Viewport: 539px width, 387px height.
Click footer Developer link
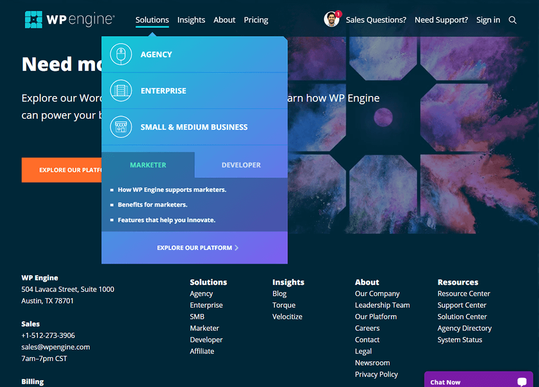tap(206, 340)
